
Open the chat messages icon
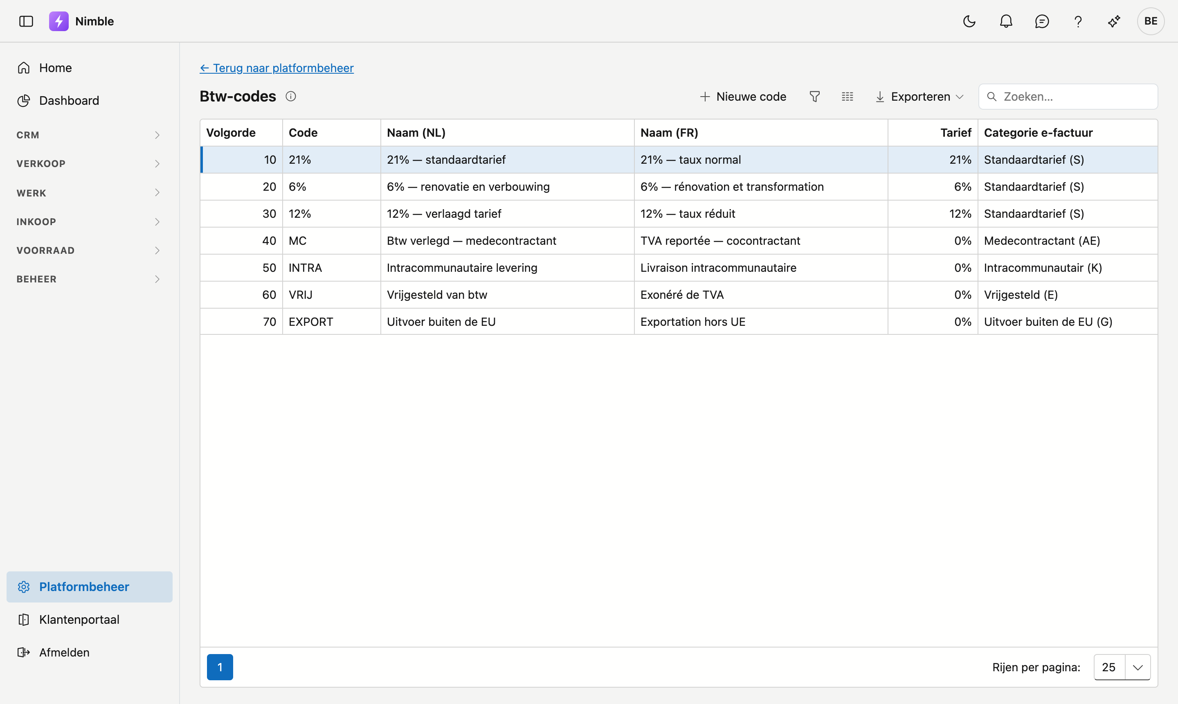[x=1042, y=21]
